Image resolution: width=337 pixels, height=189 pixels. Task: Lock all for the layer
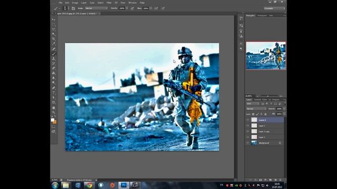[x=265, y=114]
